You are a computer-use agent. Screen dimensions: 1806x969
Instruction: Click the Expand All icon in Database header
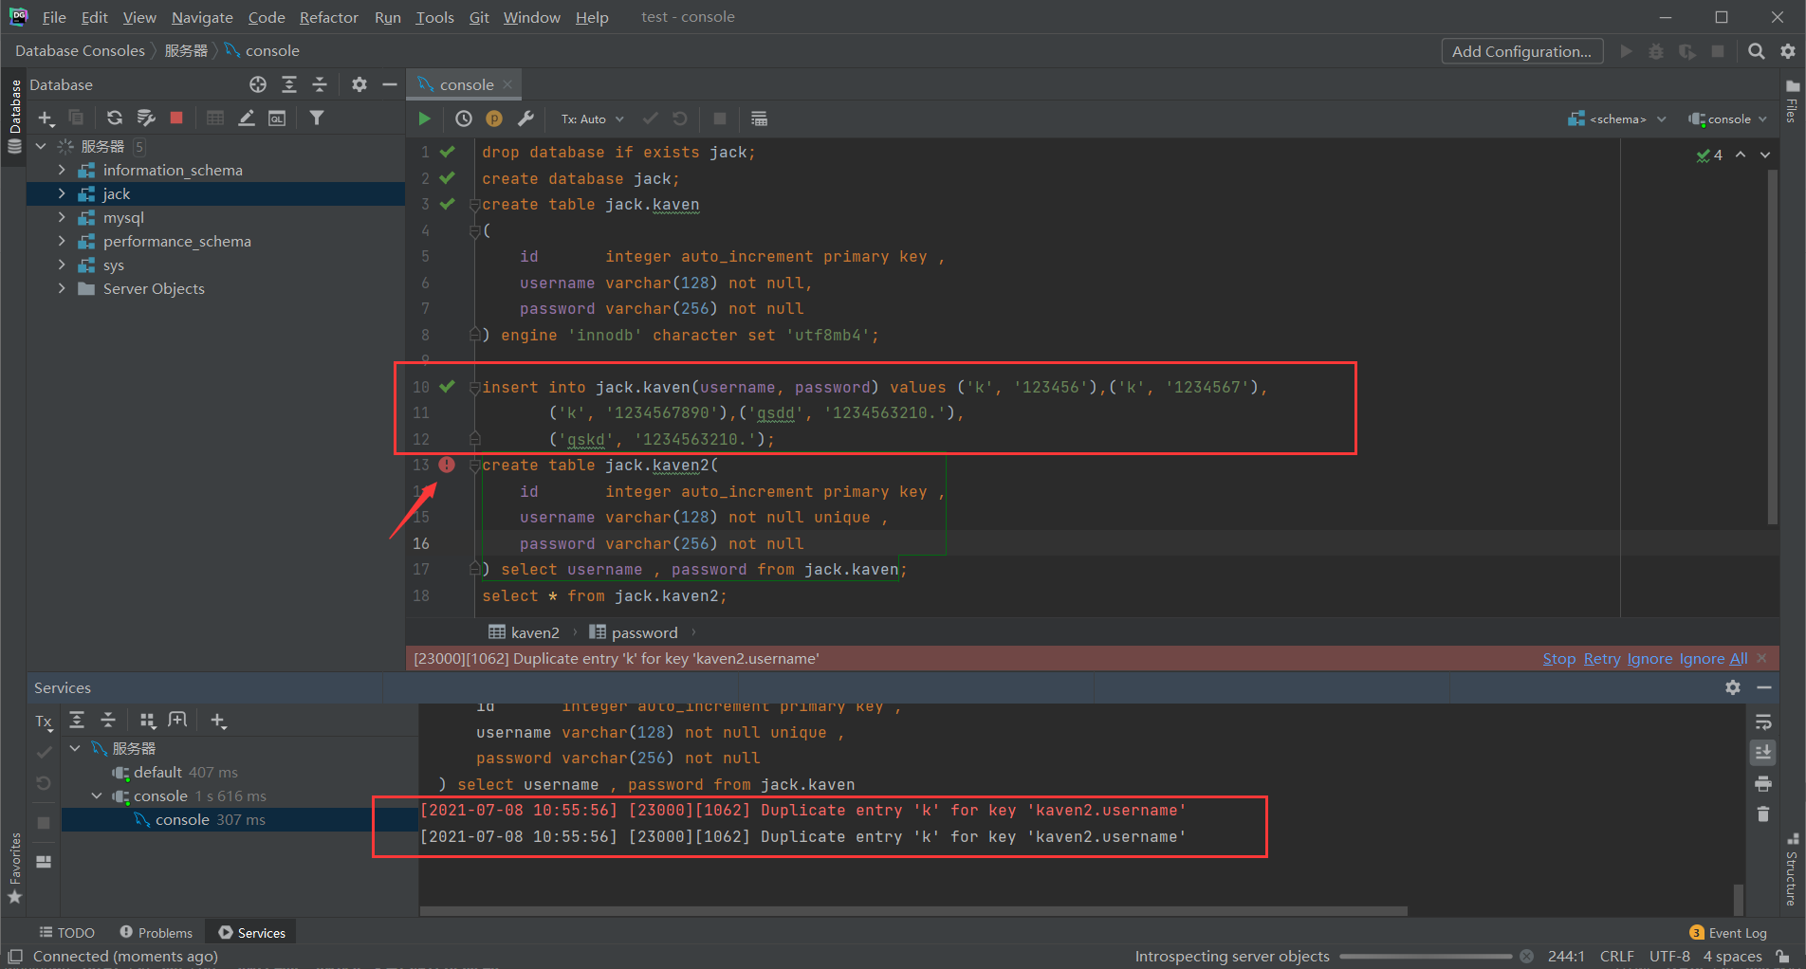click(289, 84)
